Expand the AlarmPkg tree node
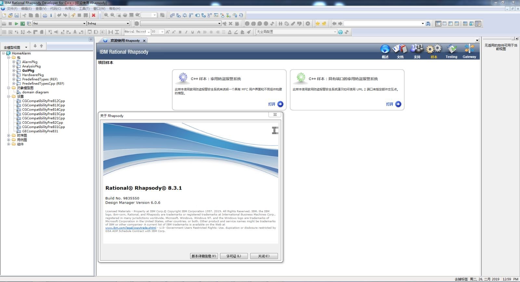This screenshot has height=282, width=520. click(x=14, y=62)
